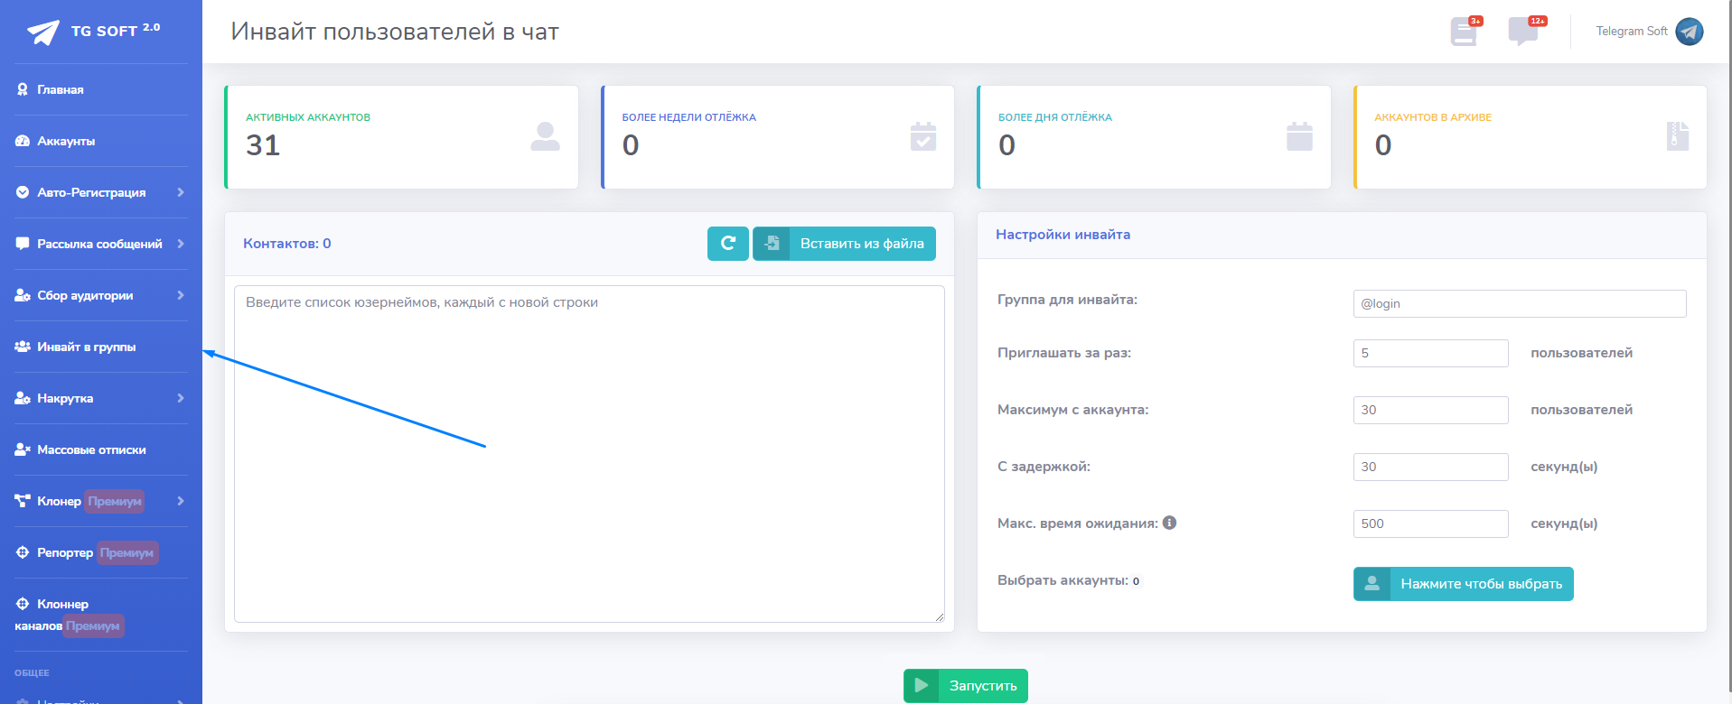Viewport: 1732px width, 704px height.
Task: Click the Активных аккаунтов value 31
Action: click(x=263, y=145)
